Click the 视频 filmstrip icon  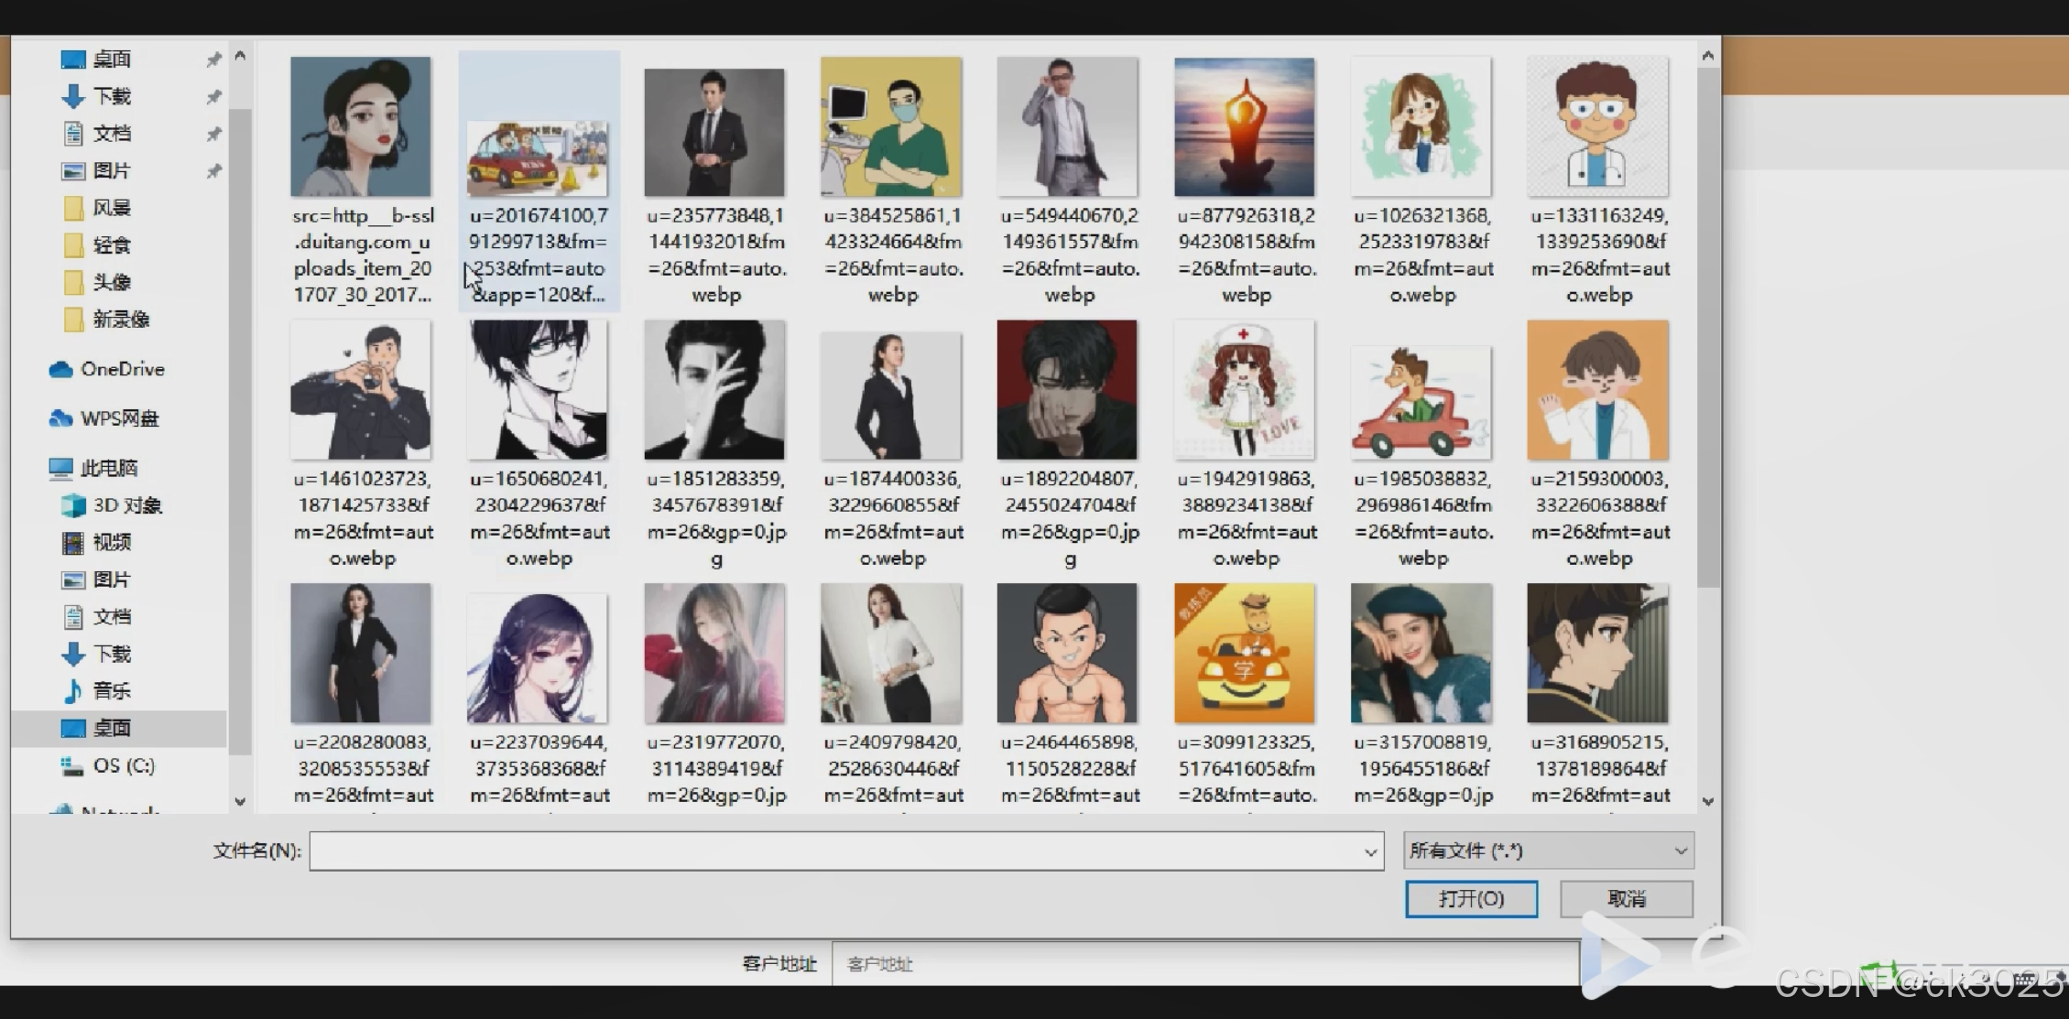coord(73,543)
